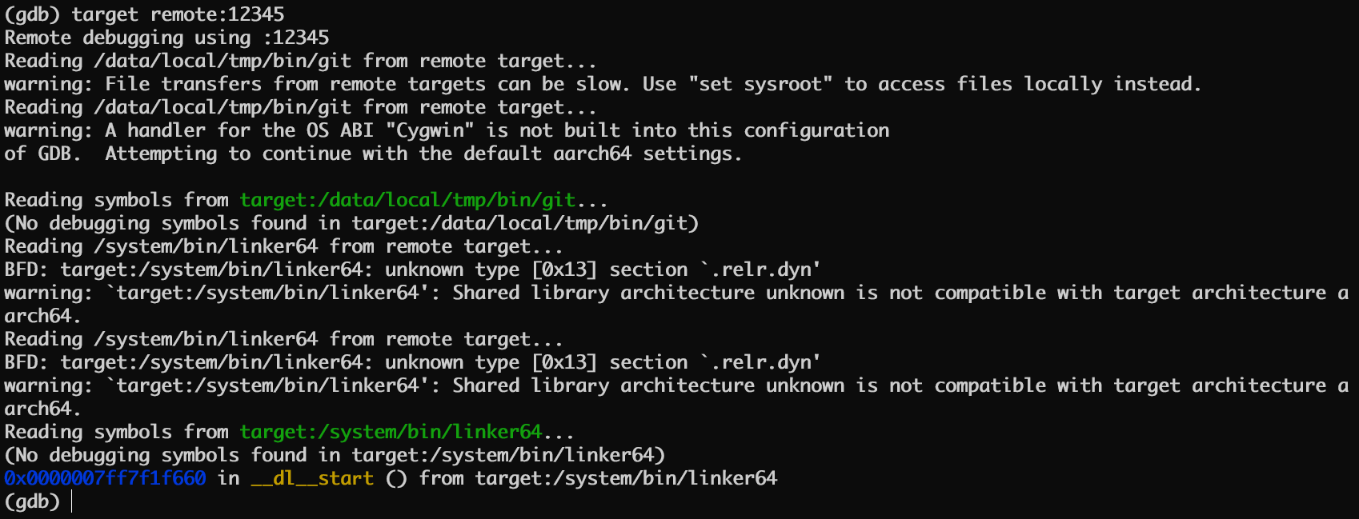Click the white "target:/system/bin/linker64" on the last output line
The image size is (1359, 519).
626,478
